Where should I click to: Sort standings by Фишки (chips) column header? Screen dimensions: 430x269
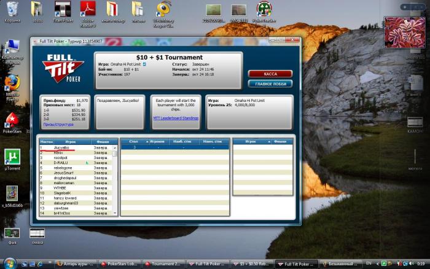click(x=103, y=142)
